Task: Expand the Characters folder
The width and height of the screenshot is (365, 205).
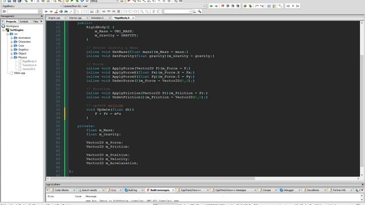Action: (x=11, y=42)
